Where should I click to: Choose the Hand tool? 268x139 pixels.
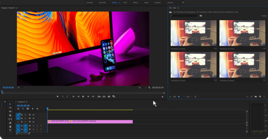coord(10,127)
